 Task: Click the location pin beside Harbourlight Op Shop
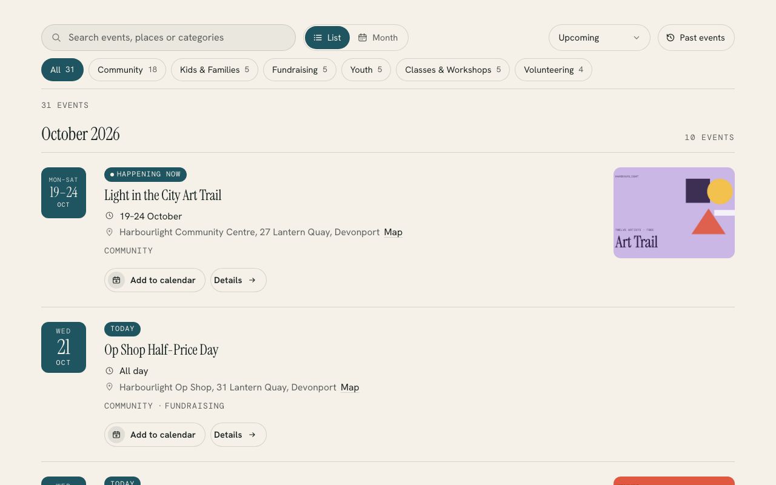[x=110, y=387]
